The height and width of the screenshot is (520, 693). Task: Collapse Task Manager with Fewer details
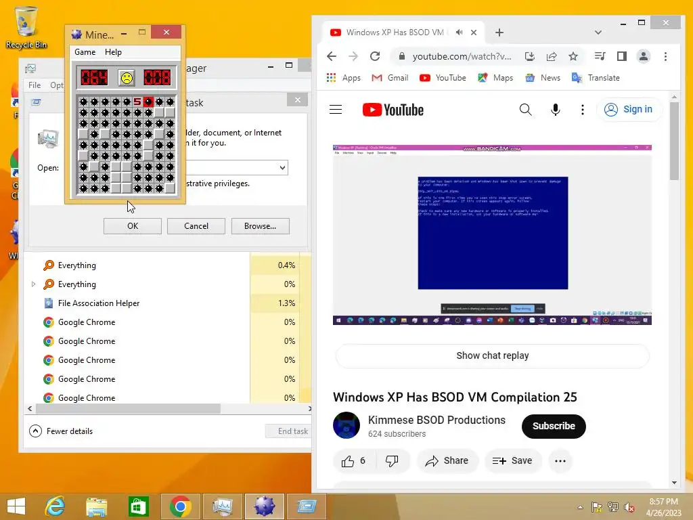click(61, 431)
